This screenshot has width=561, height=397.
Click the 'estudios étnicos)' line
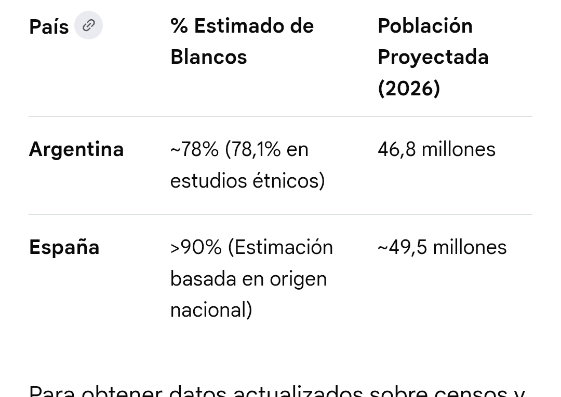coord(248,180)
